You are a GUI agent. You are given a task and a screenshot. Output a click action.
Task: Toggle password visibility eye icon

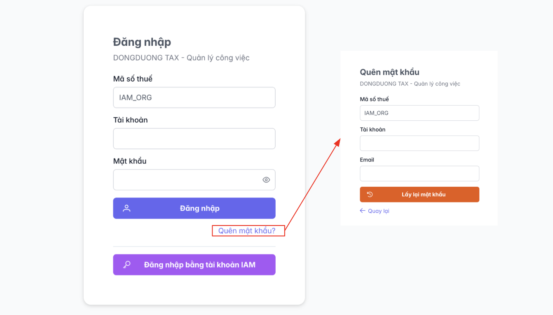coord(266,180)
